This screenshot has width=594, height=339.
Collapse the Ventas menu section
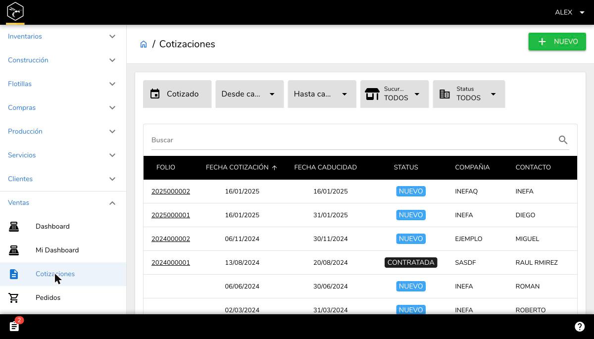click(x=63, y=202)
